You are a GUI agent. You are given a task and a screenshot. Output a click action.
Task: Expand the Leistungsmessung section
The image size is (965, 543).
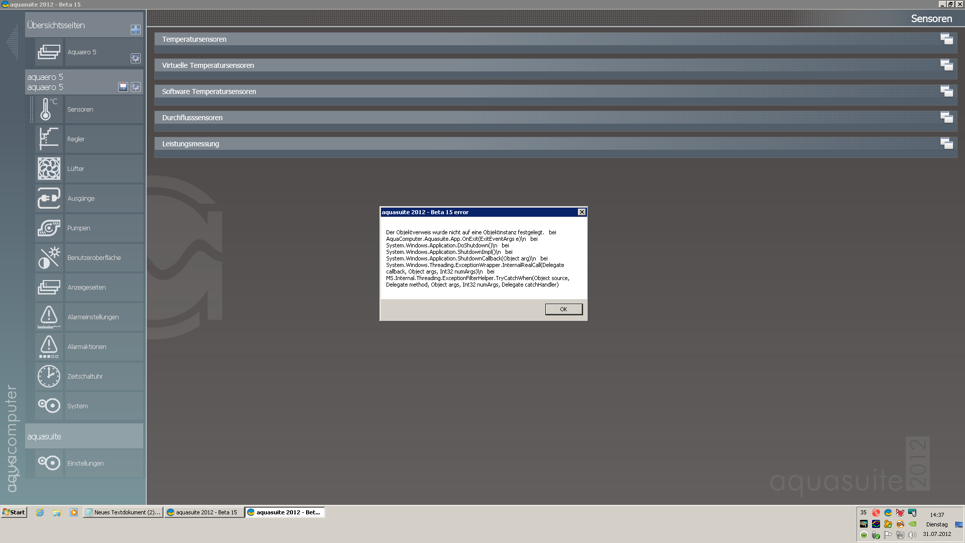pos(946,143)
